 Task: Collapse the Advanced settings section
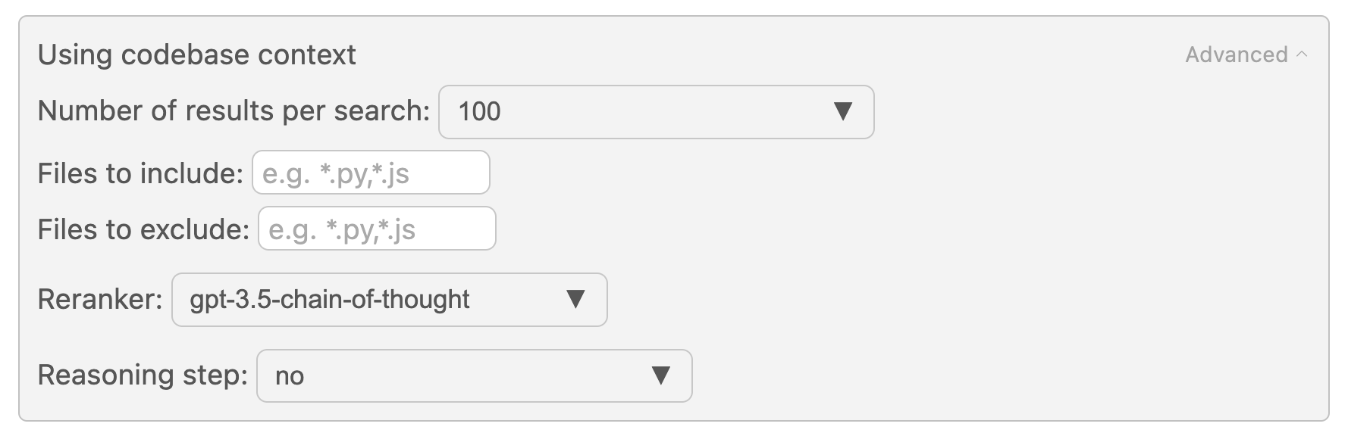pyautogui.click(x=1246, y=54)
